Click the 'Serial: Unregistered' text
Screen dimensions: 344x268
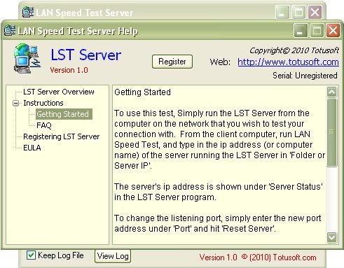pos(305,76)
